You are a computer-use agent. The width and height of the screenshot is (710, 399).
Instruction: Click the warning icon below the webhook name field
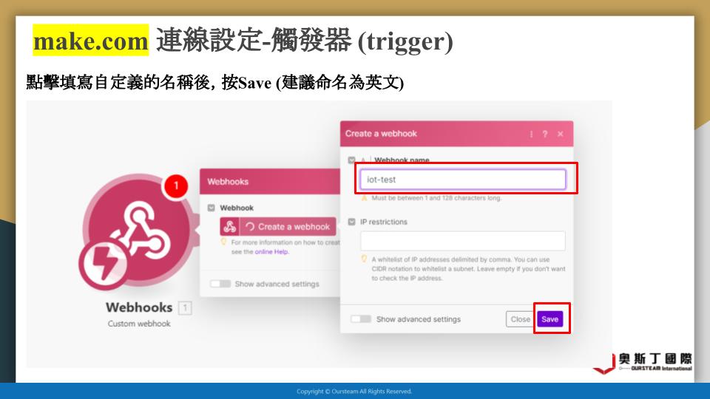click(364, 198)
